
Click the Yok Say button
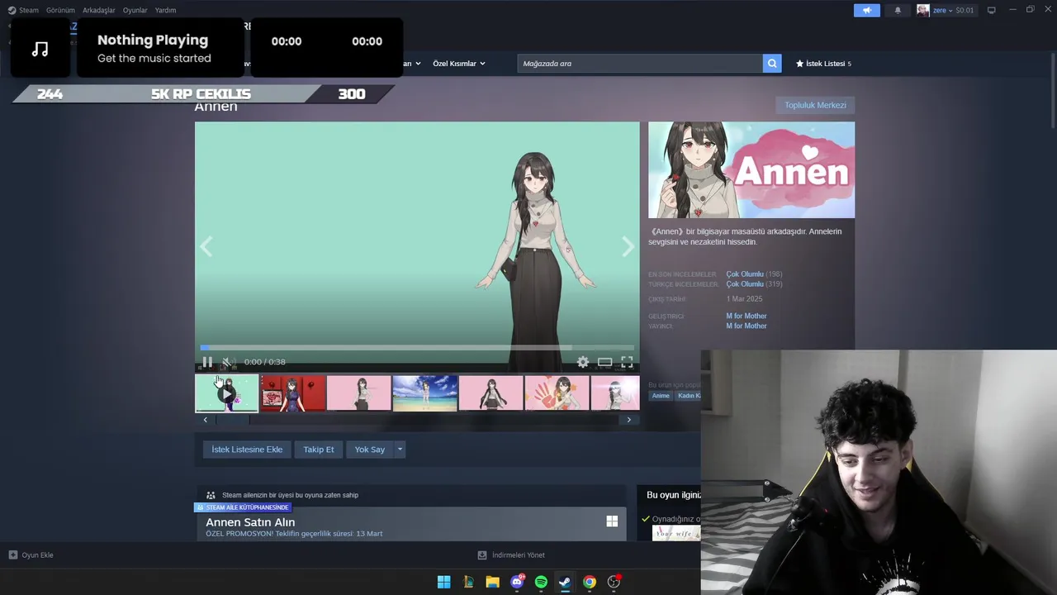pos(370,450)
